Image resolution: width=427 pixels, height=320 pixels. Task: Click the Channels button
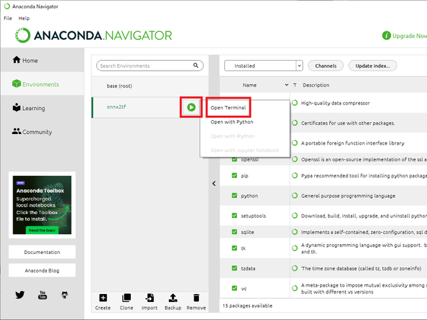pos(326,65)
